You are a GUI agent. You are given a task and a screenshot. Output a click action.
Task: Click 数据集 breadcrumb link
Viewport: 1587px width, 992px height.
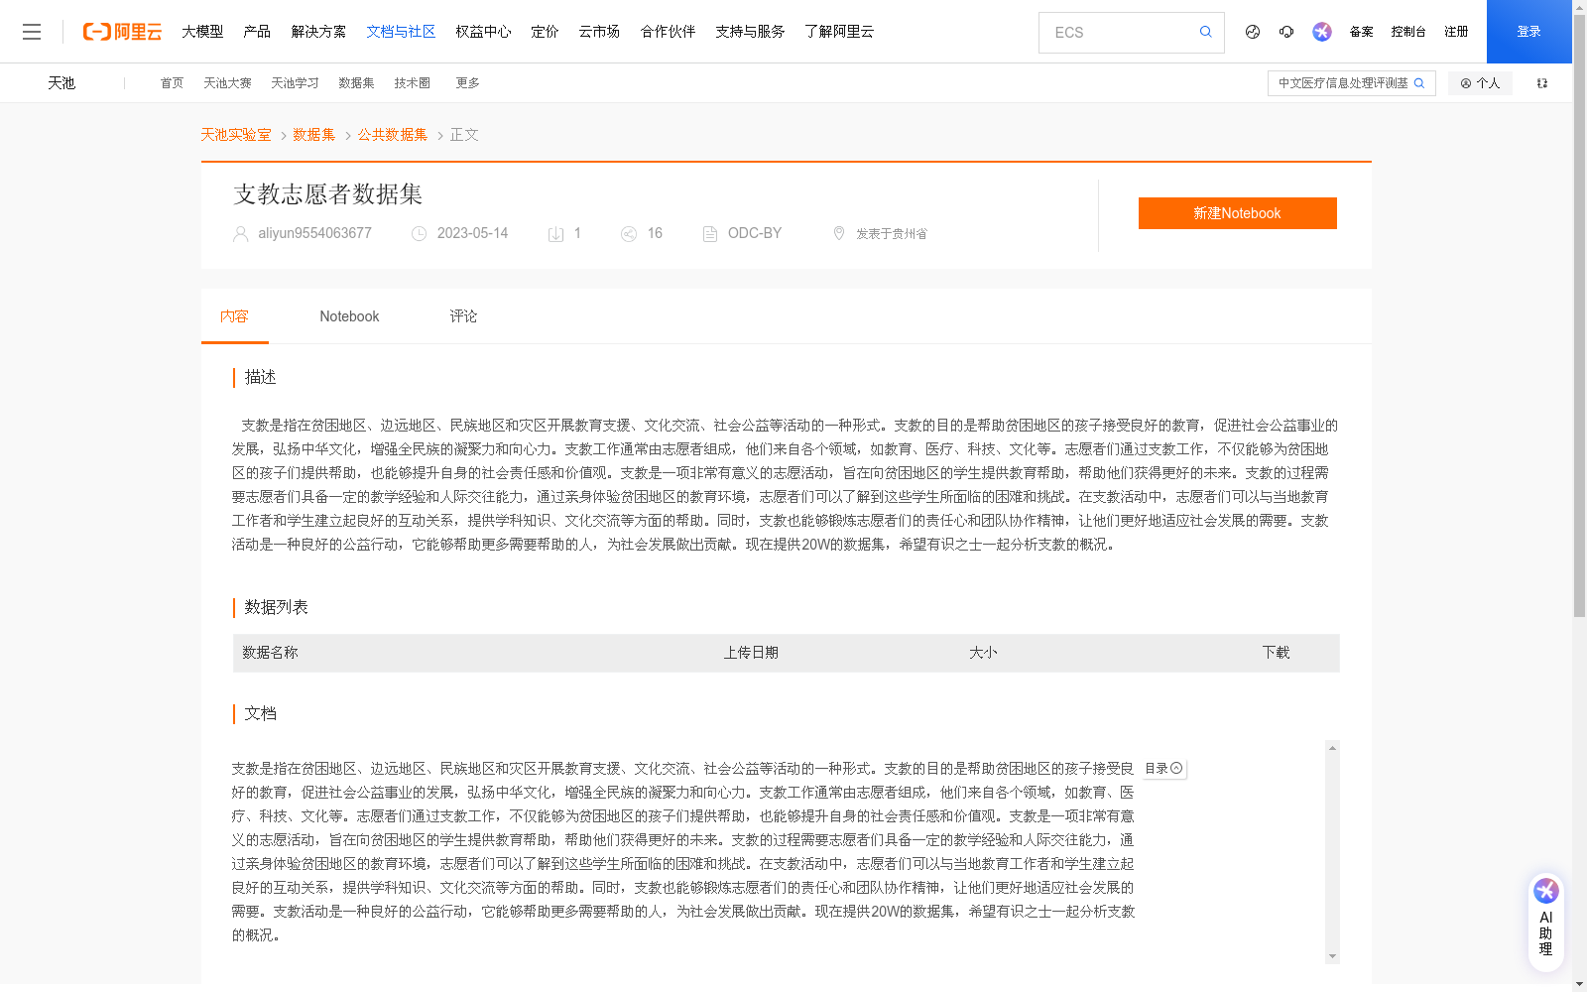coord(313,135)
